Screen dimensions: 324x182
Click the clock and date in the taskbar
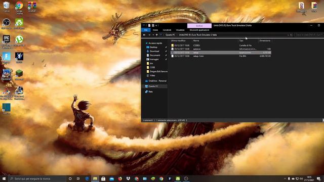point(309,178)
